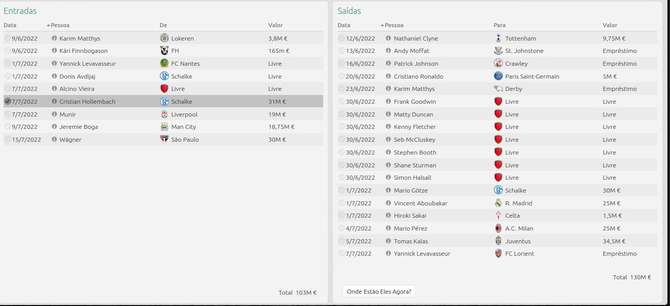Open info icon for Nathaniel Clyne
The width and height of the screenshot is (670, 306).
coord(388,39)
